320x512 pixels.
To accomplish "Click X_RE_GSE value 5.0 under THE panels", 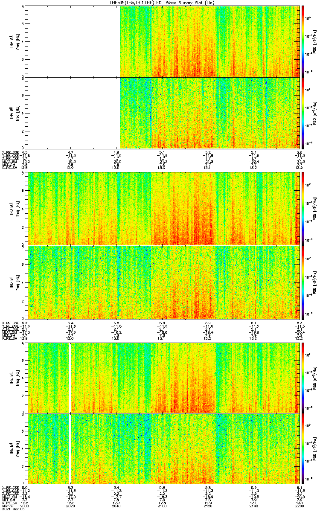I will [25, 487].
